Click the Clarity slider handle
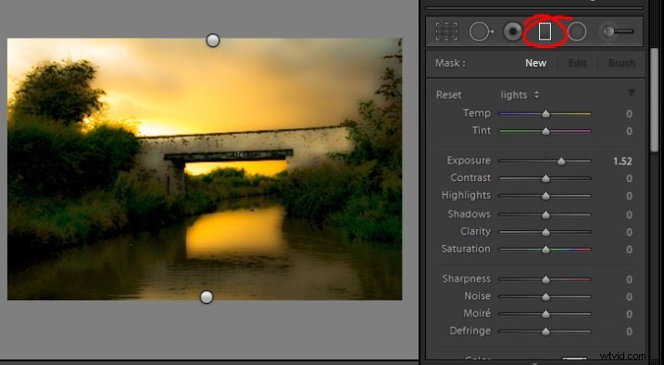This screenshot has height=365, width=664. pos(545,232)
